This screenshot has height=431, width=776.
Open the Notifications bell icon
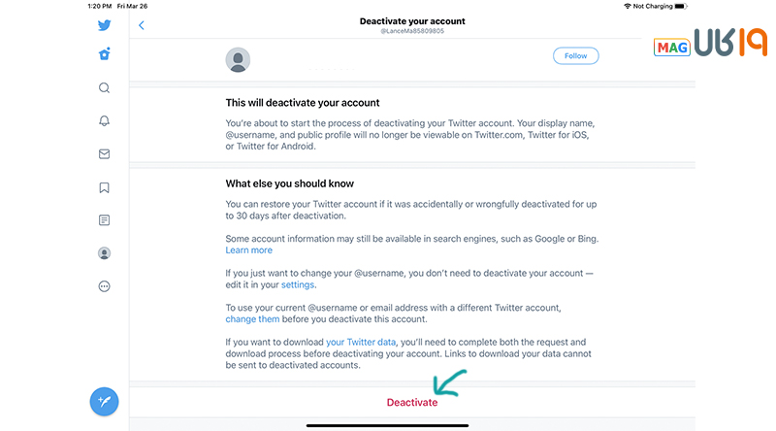click(x=104, y=121)
